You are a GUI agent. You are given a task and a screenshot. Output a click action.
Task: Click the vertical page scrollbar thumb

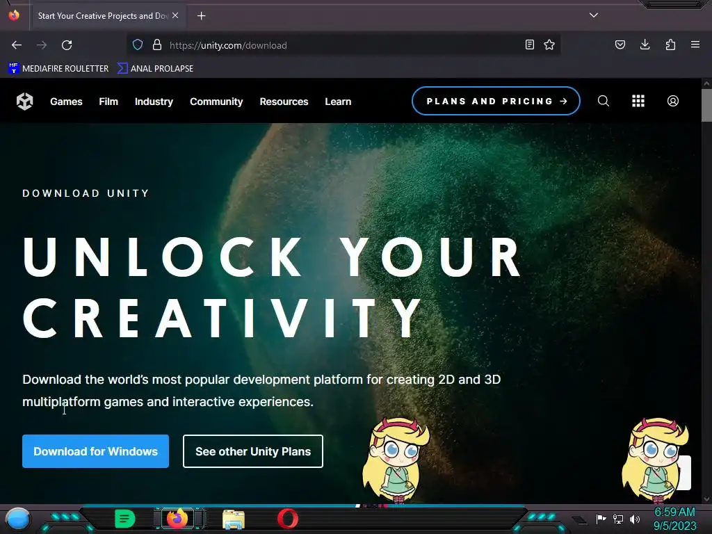tap(706, 106)
